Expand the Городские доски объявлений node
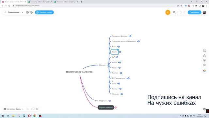This screenshot has height=118, width=209. click(138, 41)
